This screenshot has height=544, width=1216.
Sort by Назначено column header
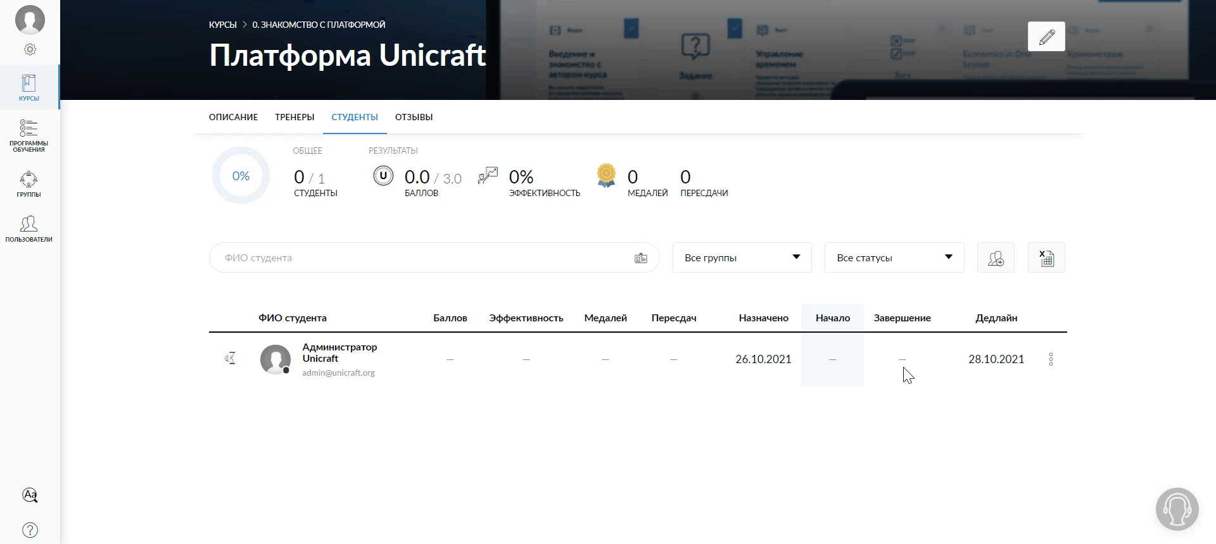pyautogui.click(x=763, y=318)
